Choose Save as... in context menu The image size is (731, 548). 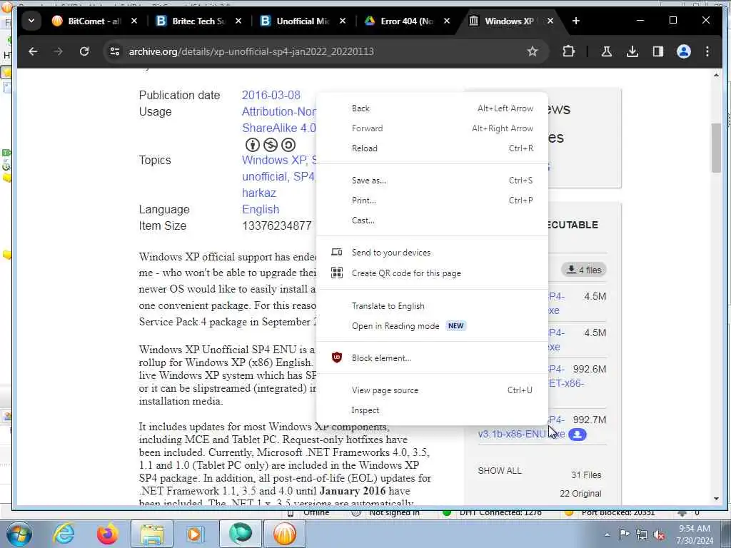(x=432, y=181)
